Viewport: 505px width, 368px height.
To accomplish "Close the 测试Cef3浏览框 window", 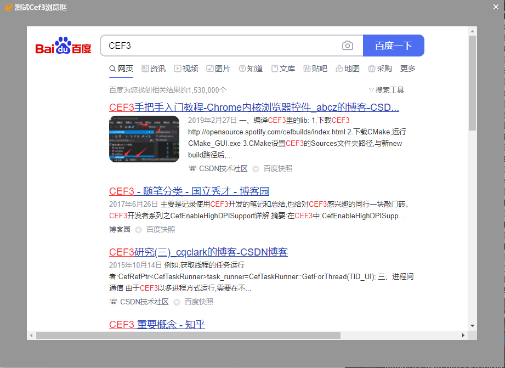I will (x=496, y=7).
